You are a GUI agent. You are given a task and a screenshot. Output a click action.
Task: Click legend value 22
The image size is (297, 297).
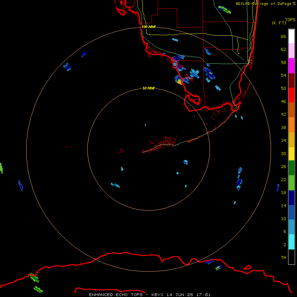coord(283,180)
